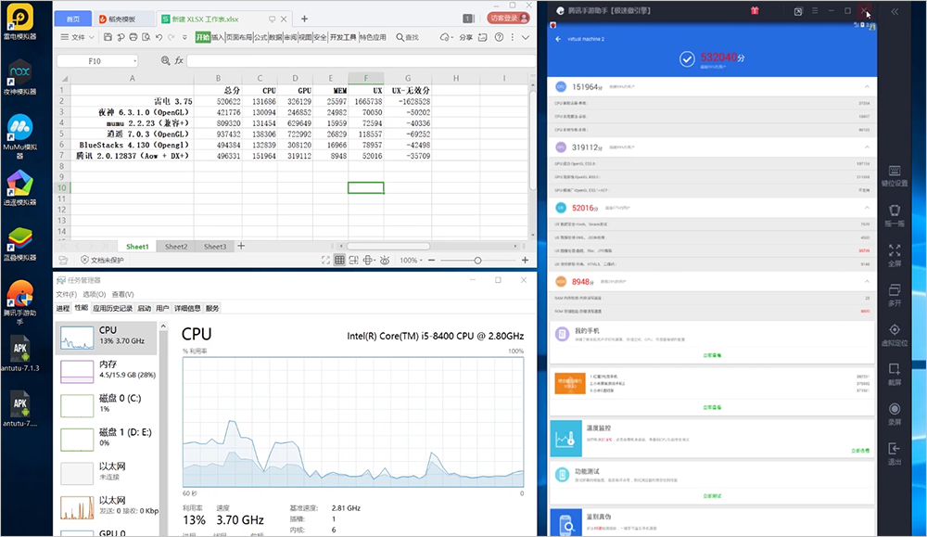Switch to Sheet2 tab
Image resolution: width=927 pixels, height=537 pixels.
pos(176,247)
